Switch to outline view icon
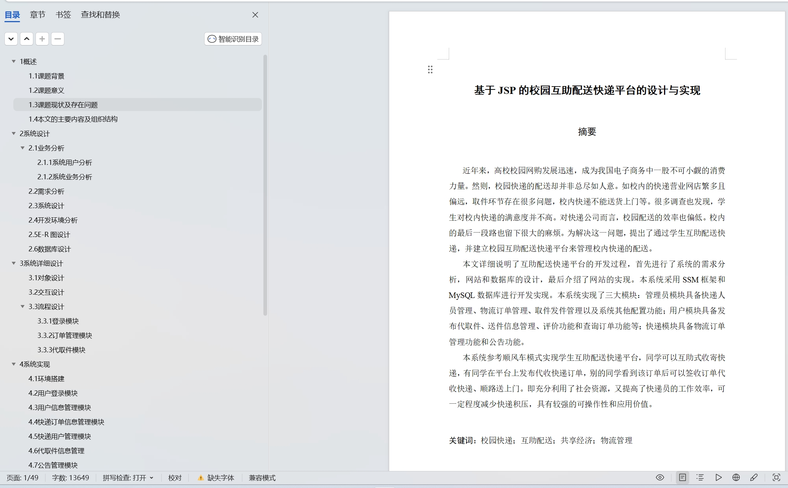788x488 pixels. click(700, 477)
